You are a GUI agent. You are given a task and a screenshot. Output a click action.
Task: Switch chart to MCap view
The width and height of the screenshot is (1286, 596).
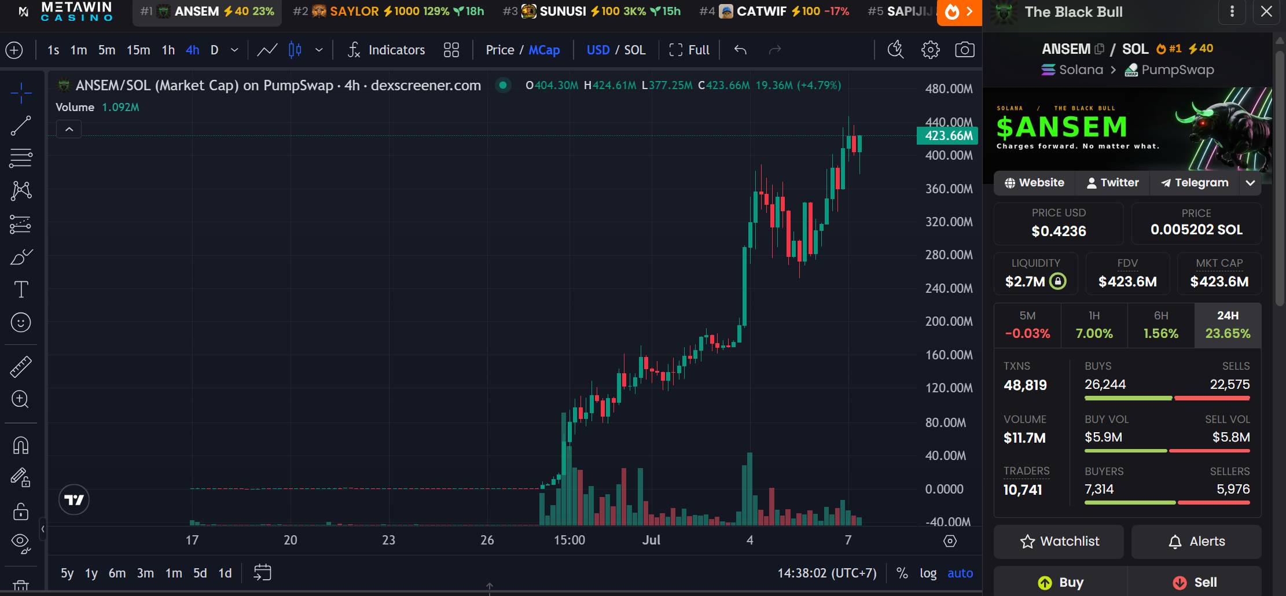click(544, 50)
